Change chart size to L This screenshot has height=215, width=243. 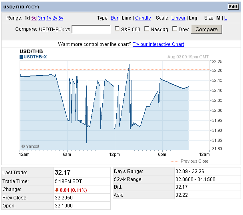tap(226, 18)
